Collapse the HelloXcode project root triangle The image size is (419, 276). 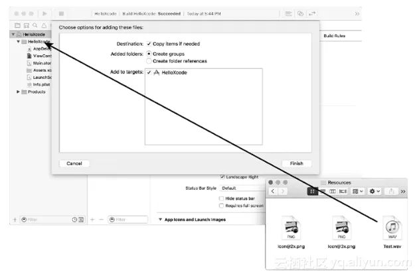tap(13, 34)
